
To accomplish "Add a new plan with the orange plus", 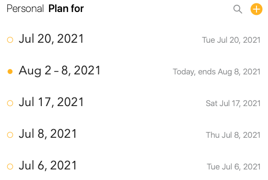I will click(x=256, y=9).
